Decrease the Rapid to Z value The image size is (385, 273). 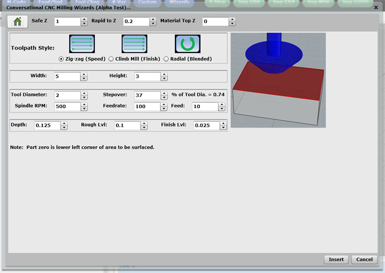pyautogui.click(x=153, y=24)
